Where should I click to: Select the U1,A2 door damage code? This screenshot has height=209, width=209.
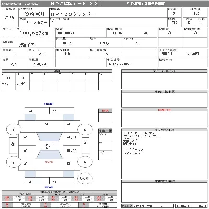coord(72,150)
